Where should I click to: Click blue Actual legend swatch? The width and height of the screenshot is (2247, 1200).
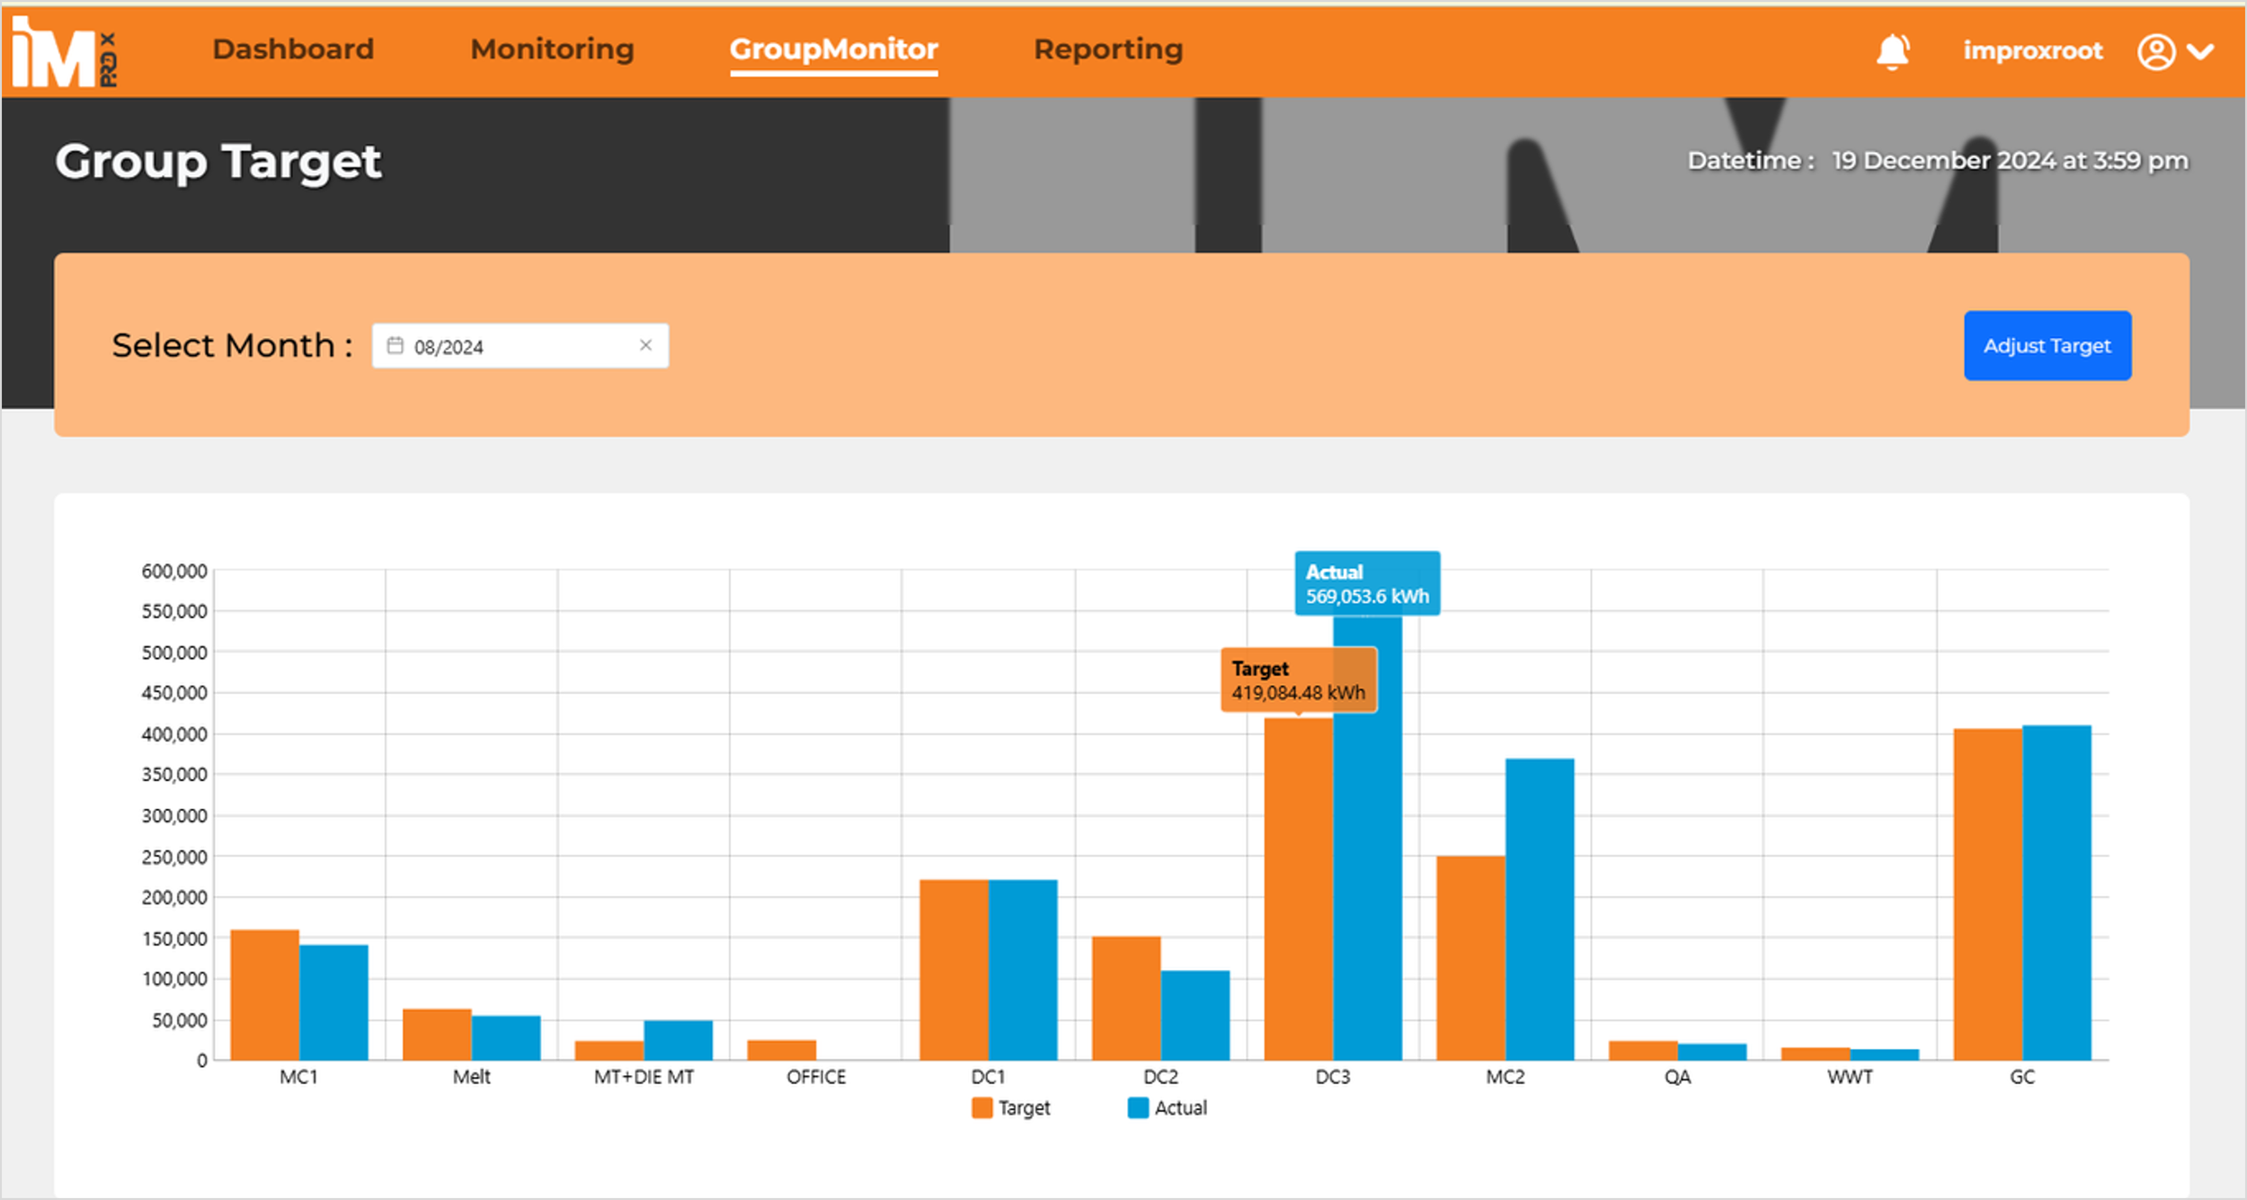point(1138,1108)
